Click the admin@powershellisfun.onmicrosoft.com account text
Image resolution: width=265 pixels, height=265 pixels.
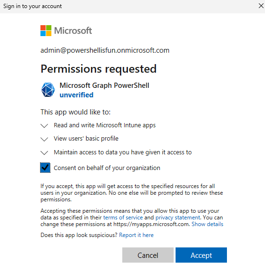[x=105, y=50]
